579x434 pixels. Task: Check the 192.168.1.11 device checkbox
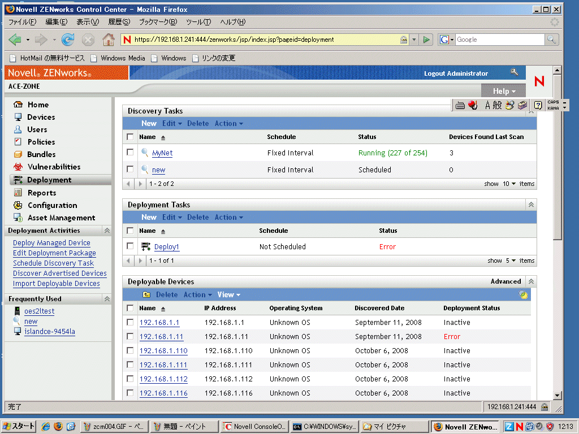point(130,336)
